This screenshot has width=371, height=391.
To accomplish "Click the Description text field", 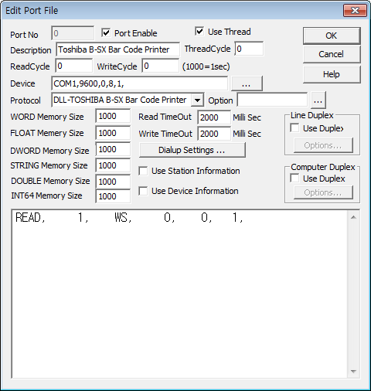I will [117, 49].
